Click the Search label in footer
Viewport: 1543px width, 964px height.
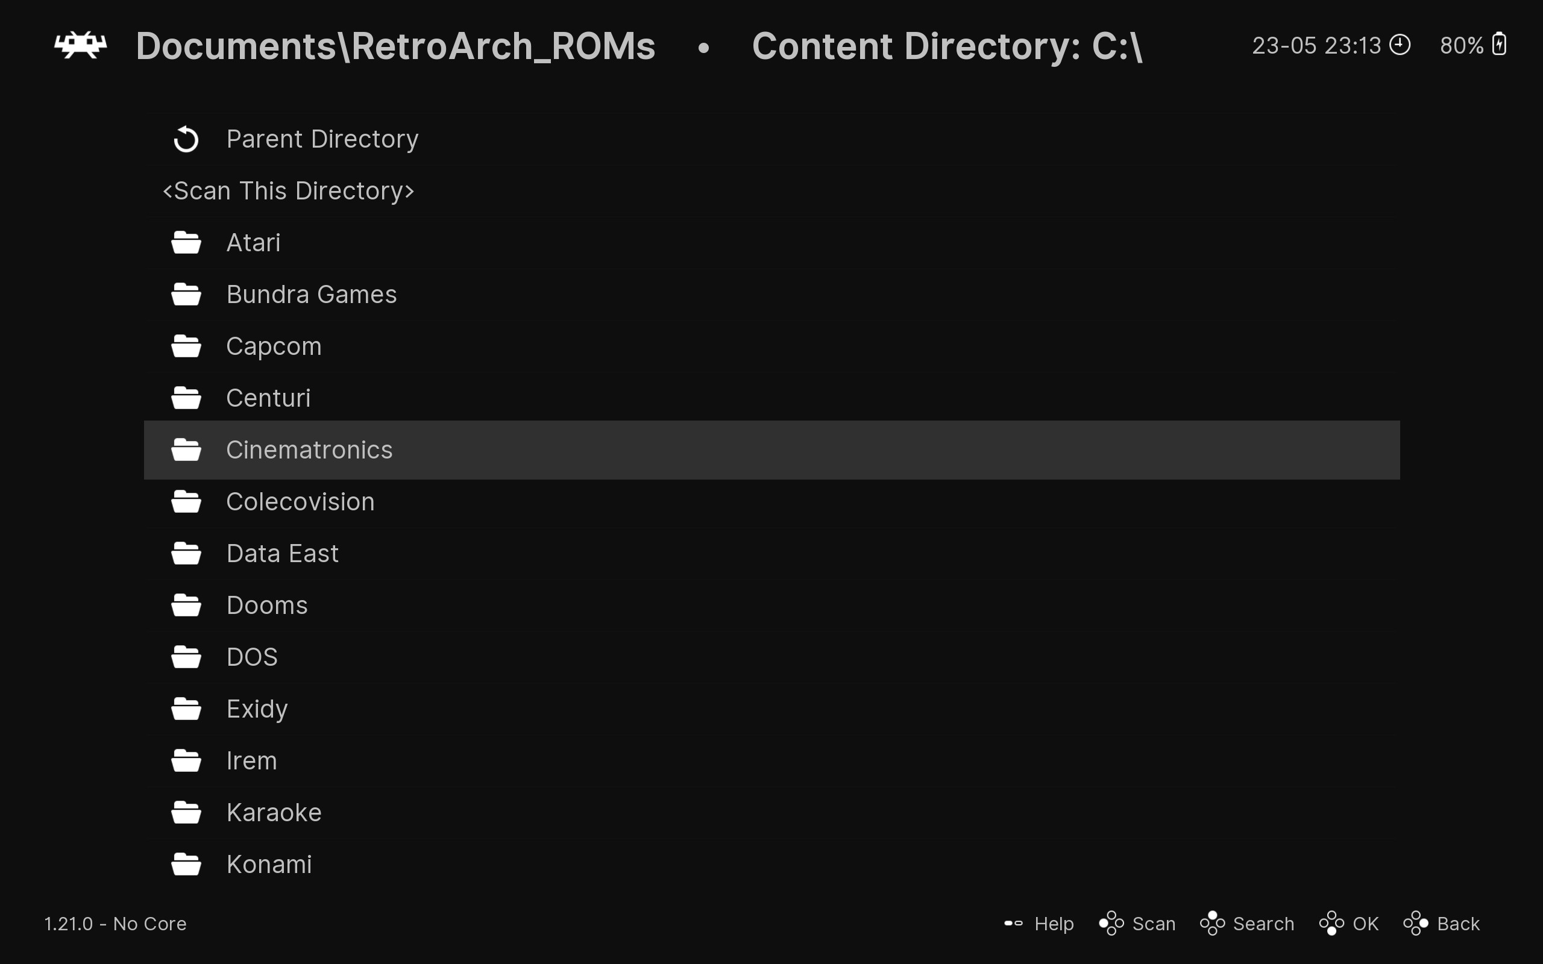(1264, 923)
